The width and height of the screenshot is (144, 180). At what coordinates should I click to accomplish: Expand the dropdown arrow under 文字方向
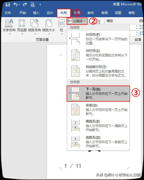click(x=10, y=34)
